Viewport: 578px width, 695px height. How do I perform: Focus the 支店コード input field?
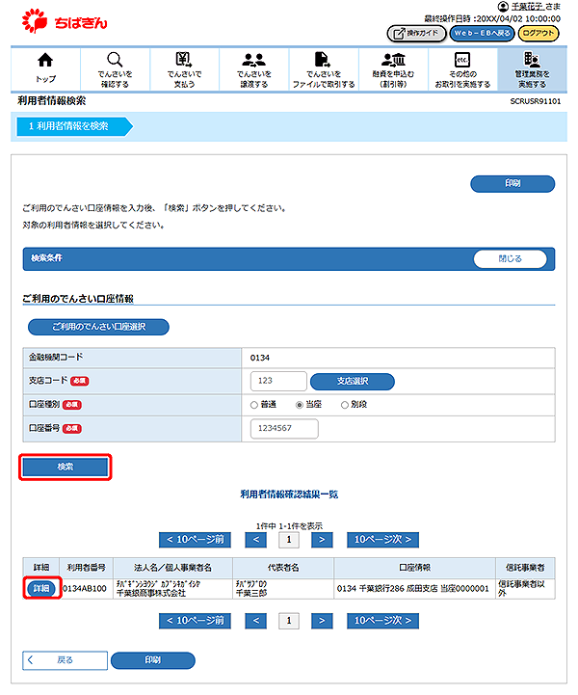278,381
